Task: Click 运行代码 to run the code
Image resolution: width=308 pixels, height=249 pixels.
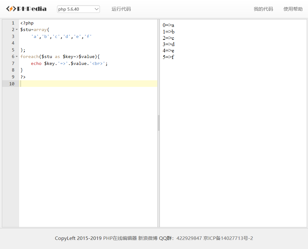Action: point(121,9)
